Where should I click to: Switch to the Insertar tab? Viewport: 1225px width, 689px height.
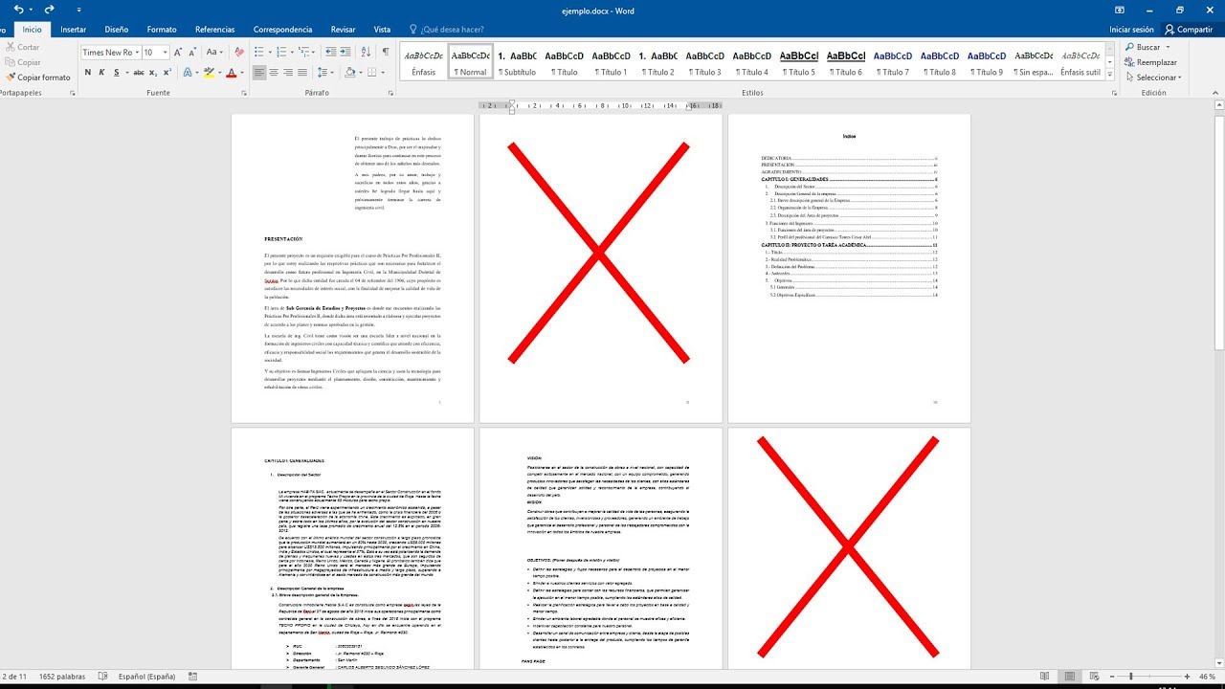73,30
